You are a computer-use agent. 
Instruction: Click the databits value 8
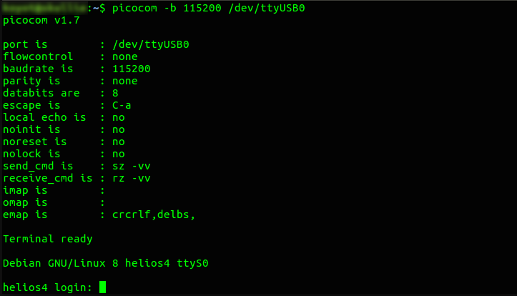(x=115, y=93)
